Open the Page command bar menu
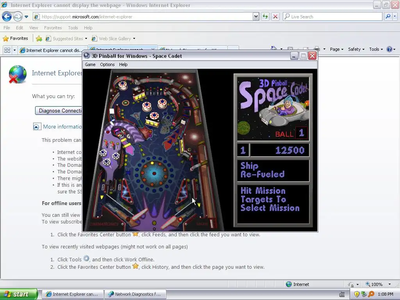Screen dimensions: 400x300 click(x=337, y=49)
